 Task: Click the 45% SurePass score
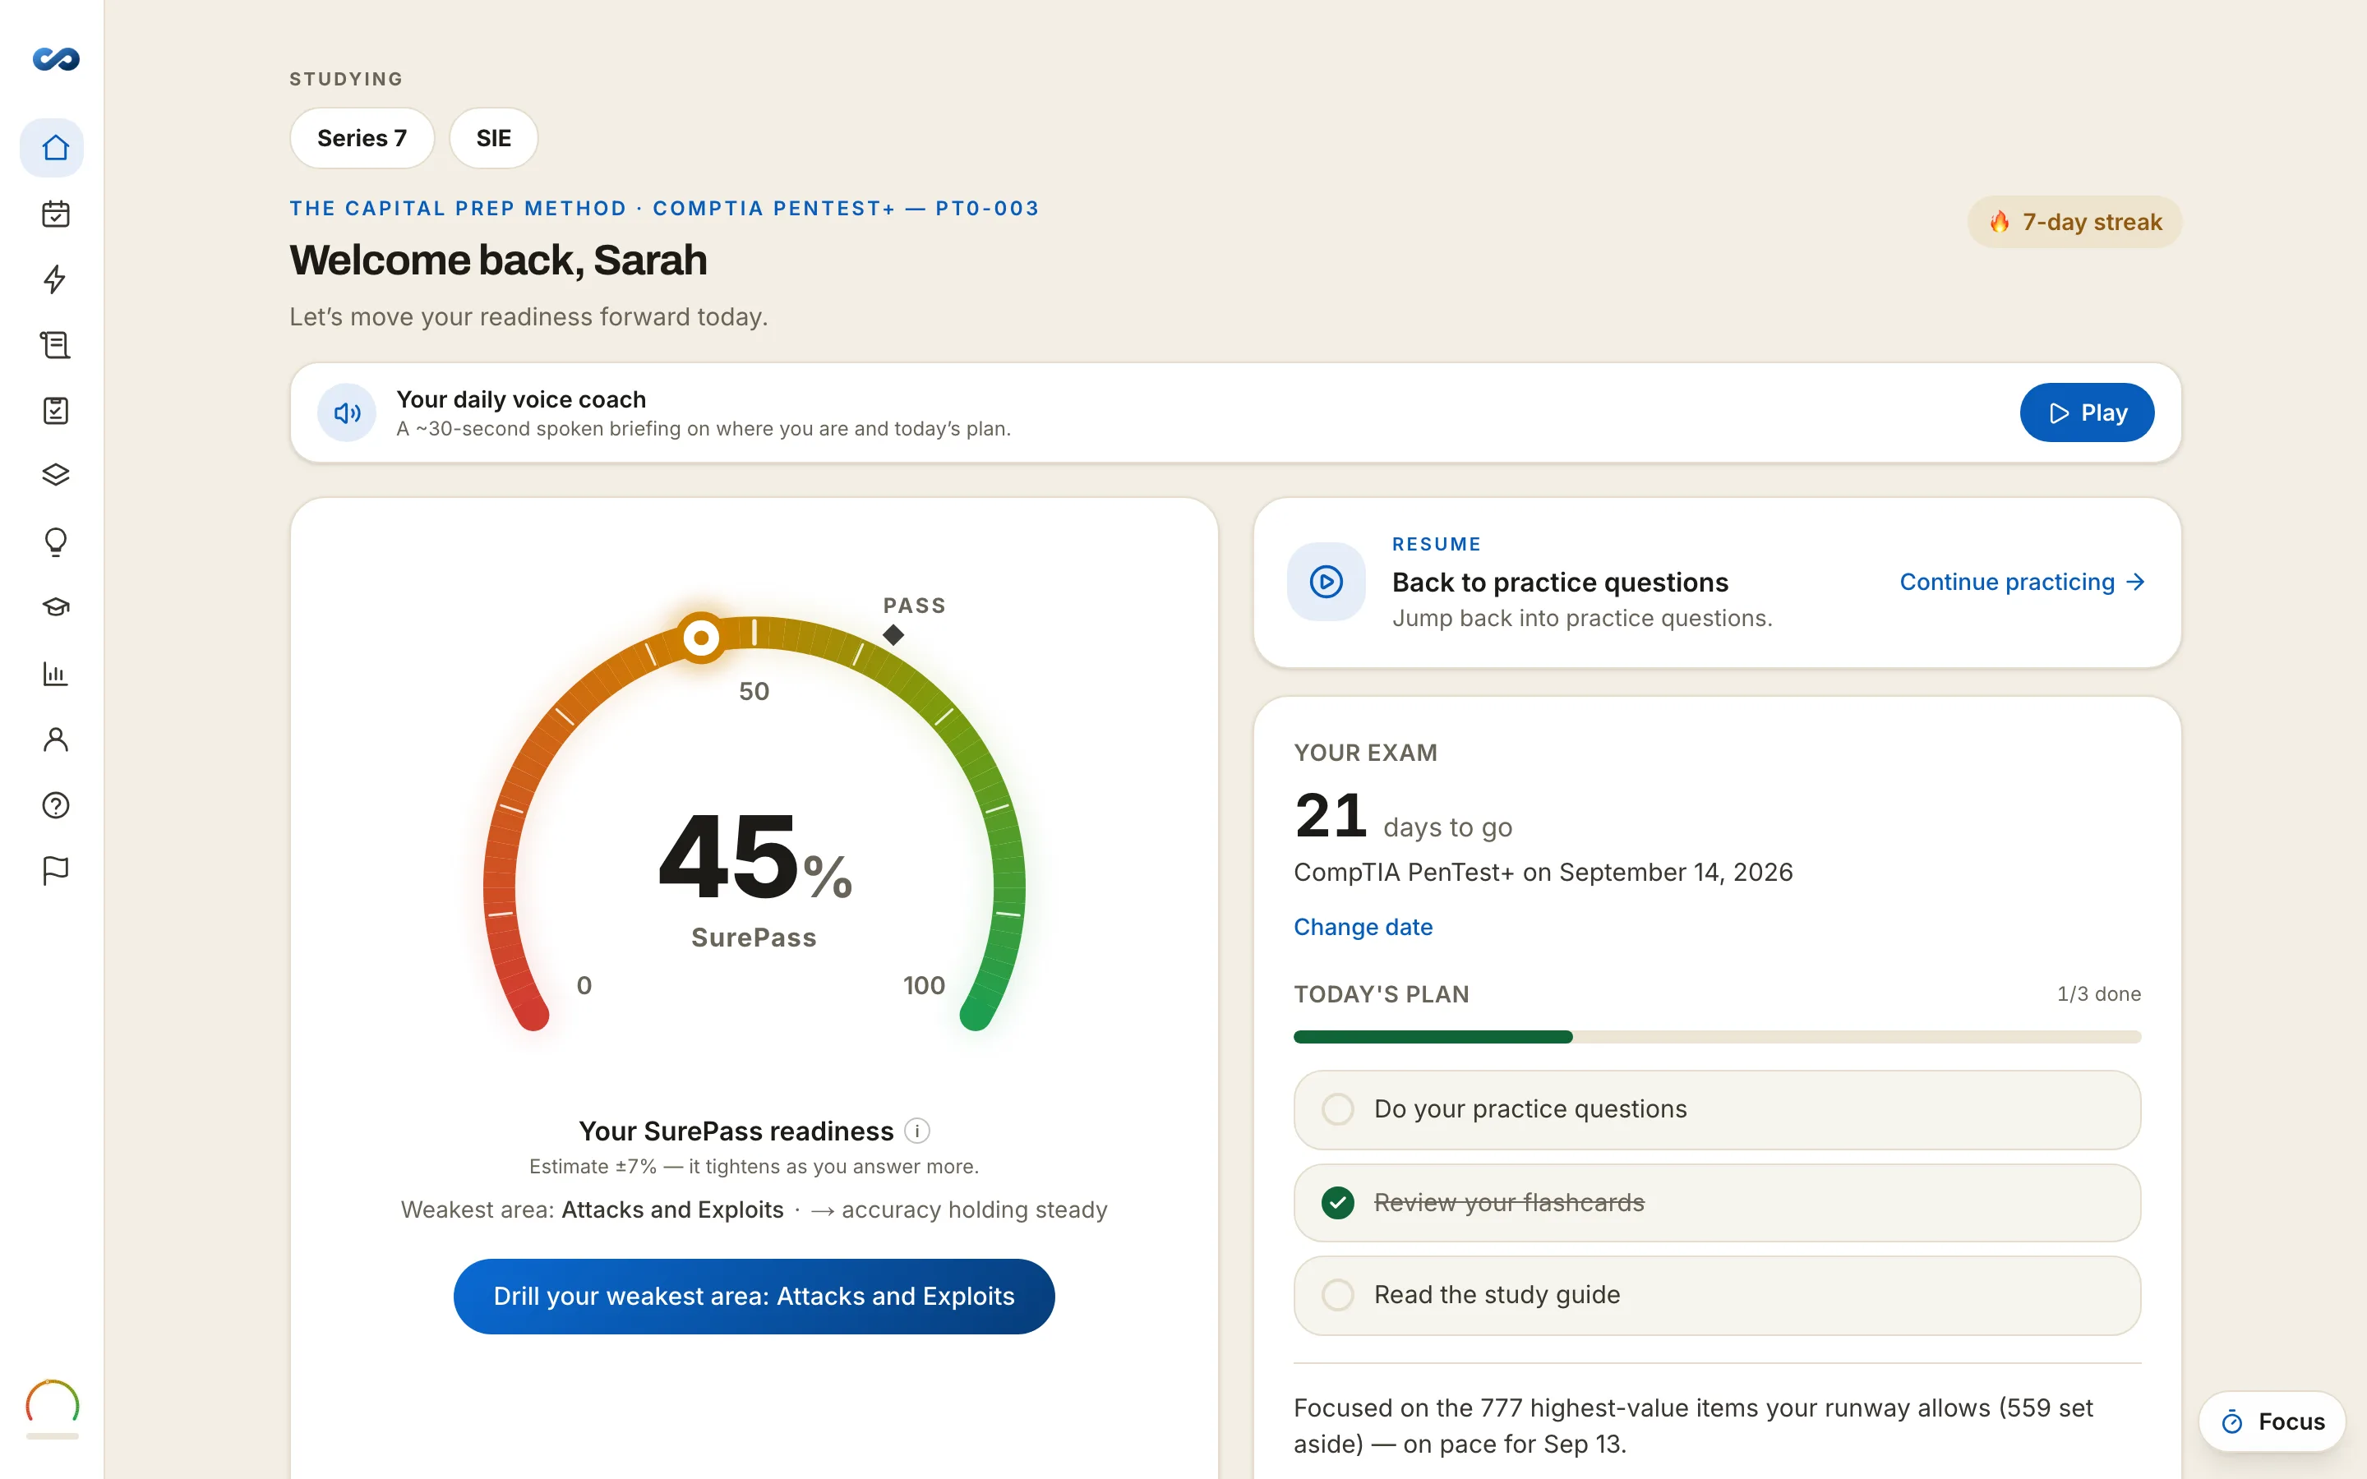point(754,857)
